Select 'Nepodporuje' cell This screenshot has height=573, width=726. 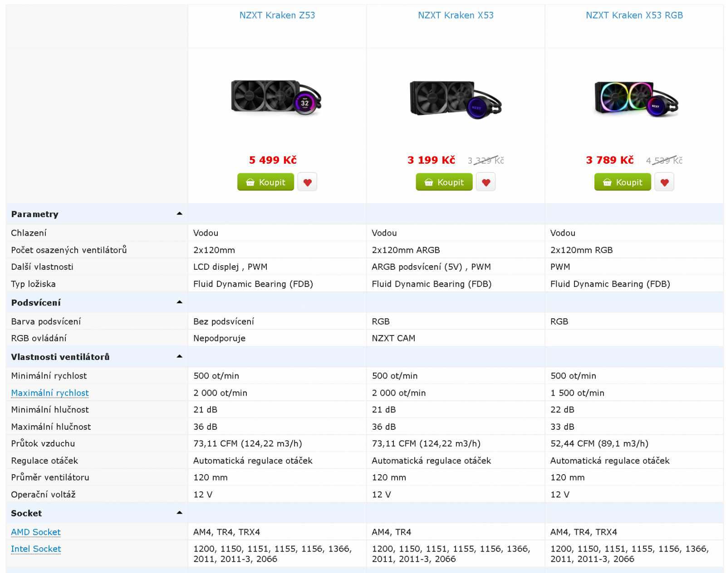pyautogui.click(x=277, y=338)
